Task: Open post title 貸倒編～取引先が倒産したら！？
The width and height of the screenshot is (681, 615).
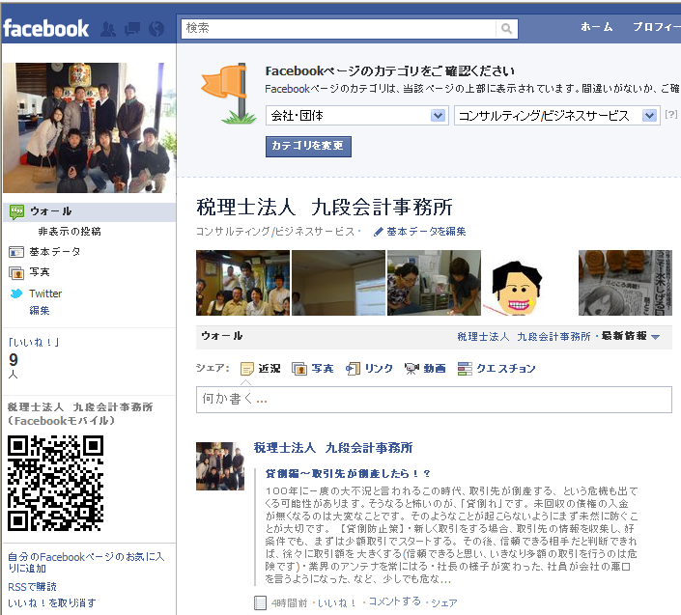Action: [x=348, y=473]
